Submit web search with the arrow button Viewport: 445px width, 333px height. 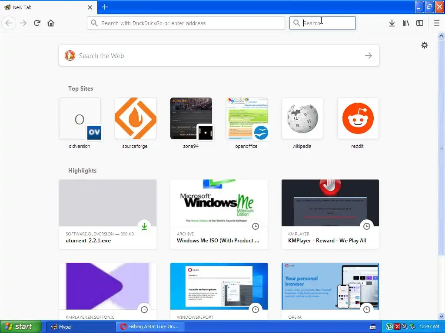point(369,55)
